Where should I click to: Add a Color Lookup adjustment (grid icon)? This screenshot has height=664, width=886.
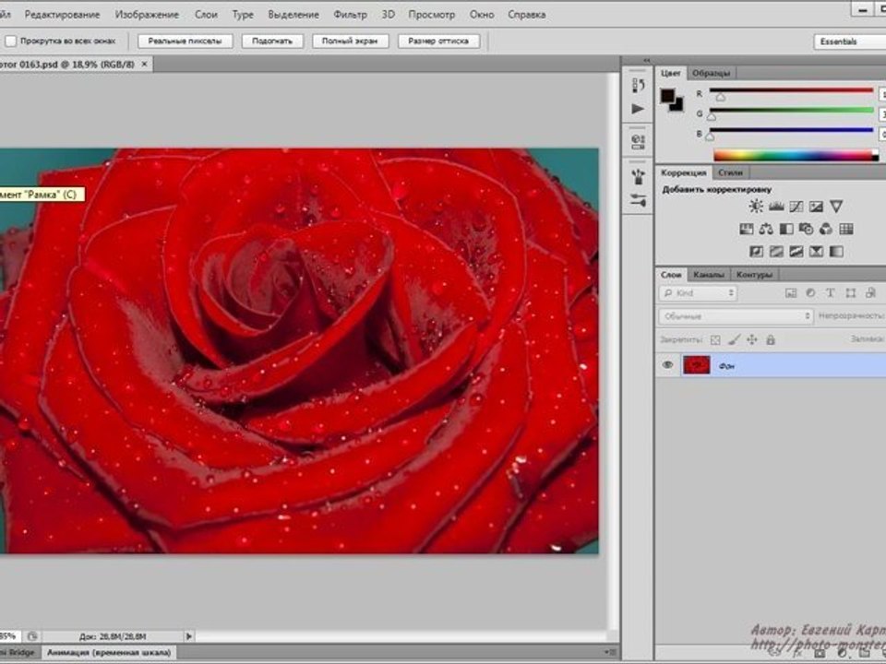pos(846,229)
